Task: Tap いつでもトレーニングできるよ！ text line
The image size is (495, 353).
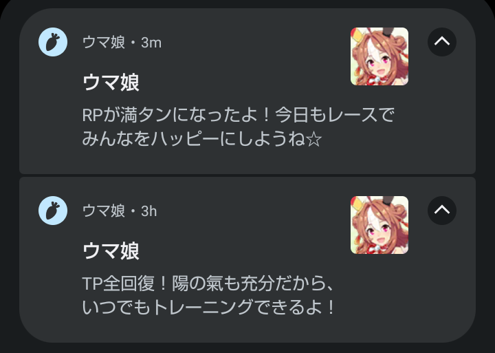Action: [x=208, y=307]
